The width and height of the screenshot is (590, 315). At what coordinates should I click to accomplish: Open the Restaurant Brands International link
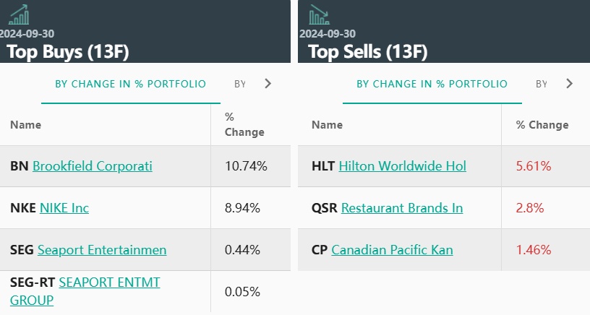pos(402,208)
